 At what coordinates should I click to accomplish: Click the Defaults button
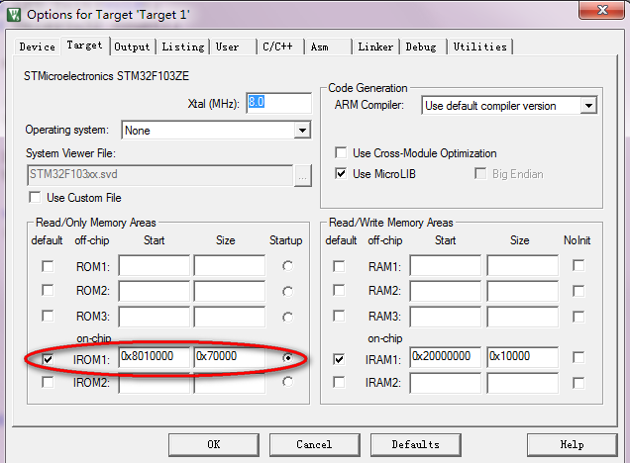click(415, 444)
